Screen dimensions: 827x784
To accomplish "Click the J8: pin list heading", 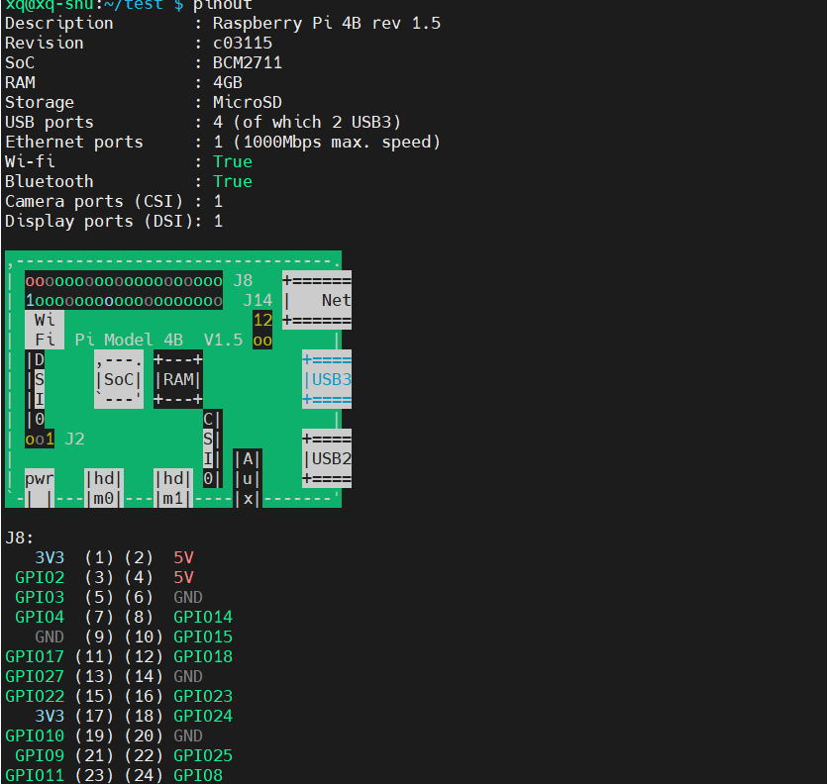I will 20,538.
